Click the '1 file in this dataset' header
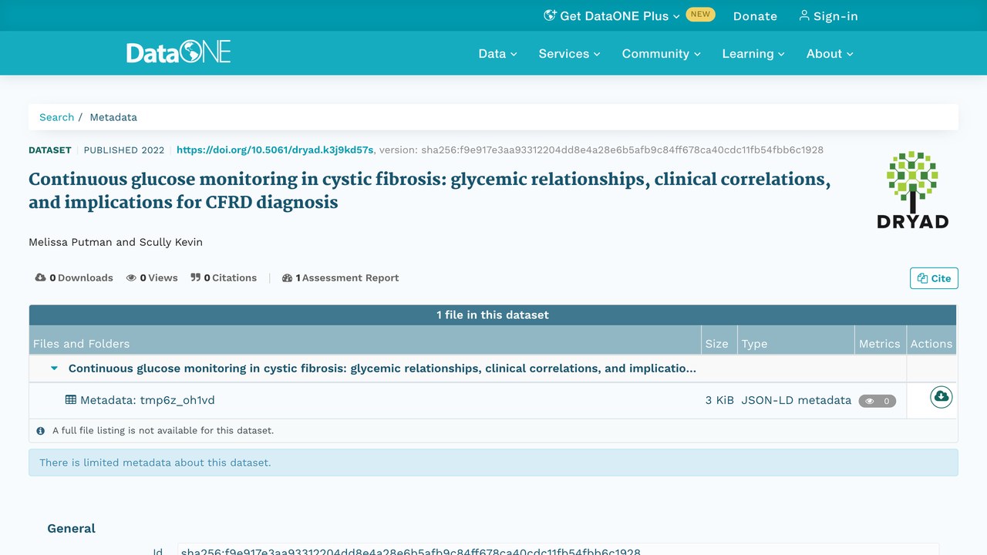Image resolution: width=987 pixels, height=555 pixels. 493,314
